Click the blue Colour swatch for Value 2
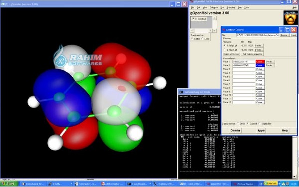This screenshot has width=299, height=187. [x=260, y=65]
